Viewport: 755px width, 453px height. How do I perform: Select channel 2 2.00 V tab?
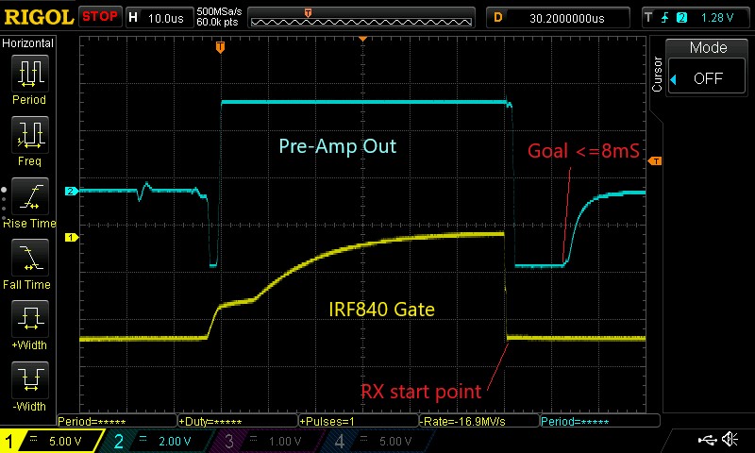(159, 441)
